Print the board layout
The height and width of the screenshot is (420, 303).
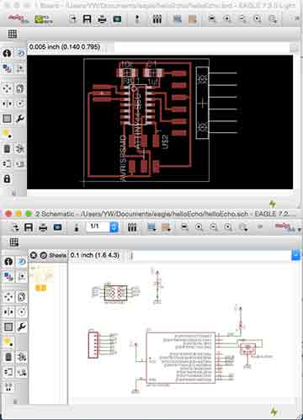pyautogui.click(x=102, y=19)
